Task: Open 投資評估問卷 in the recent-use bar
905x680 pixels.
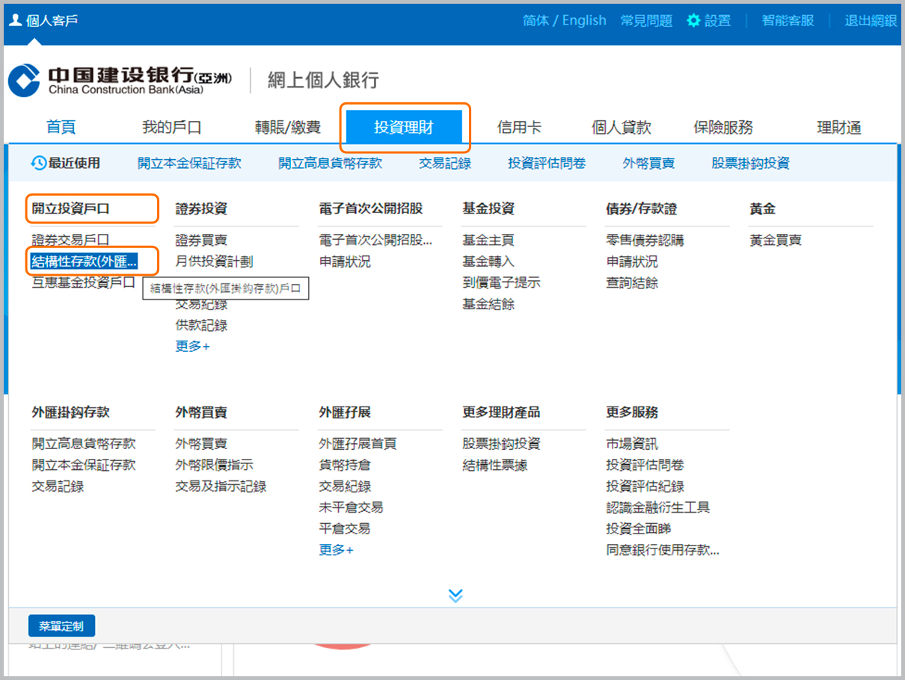Action: 547,163
